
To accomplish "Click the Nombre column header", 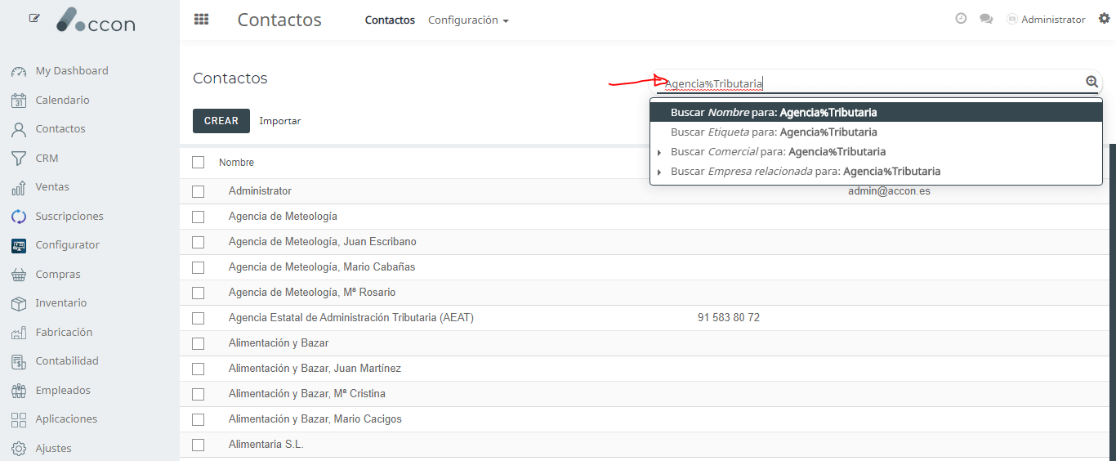I will [x=236, y=163].
